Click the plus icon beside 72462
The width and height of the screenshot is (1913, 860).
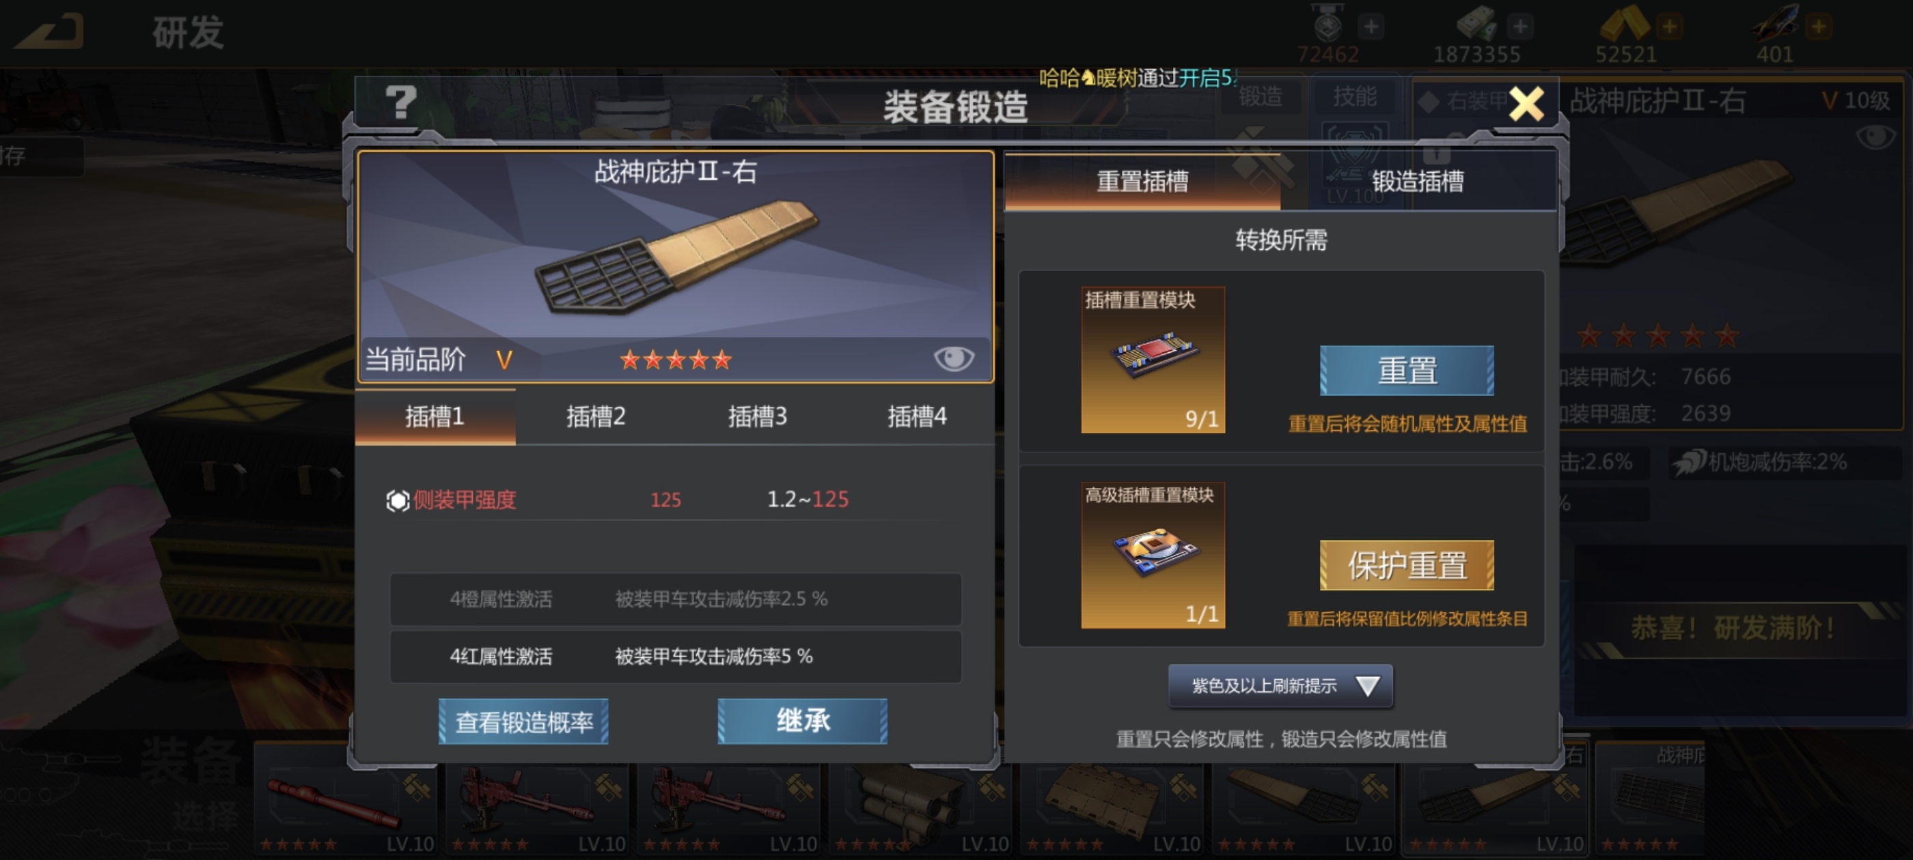click(x=1371, y=27)
